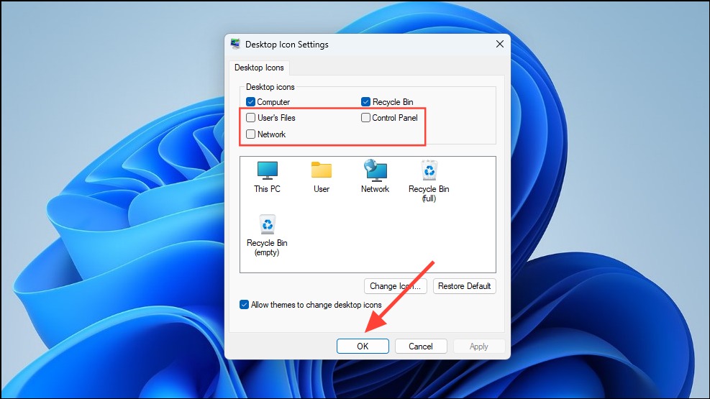Viewport: 710px width, 399px height.
Task: Toggle Allow themes to change desktop icons
Action: click(244, 304)
